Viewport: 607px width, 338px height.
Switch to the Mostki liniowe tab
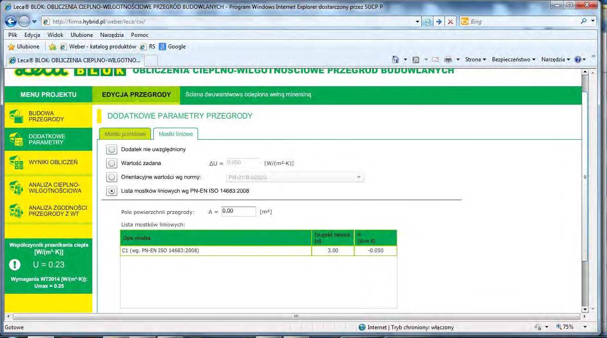176,134
